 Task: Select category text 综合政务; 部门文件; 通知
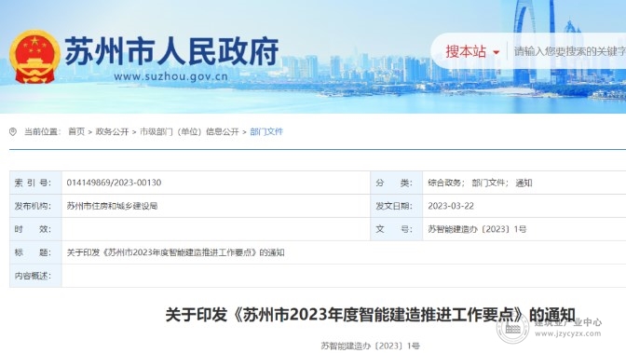pyautogui.click(x=480, y=183)
